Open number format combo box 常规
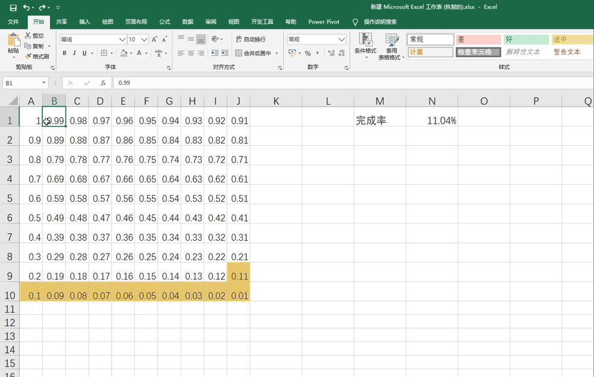Screen dimensions: 594x377 click(x=317, y=39)
